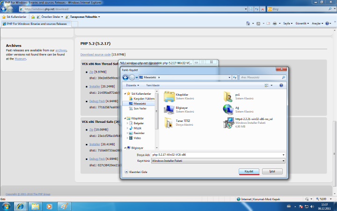This screenshot has width=337, height=211.
Task: Collapse the Kitaplıklar tree node
Action: pyautogui.click(x=125, y=118)
